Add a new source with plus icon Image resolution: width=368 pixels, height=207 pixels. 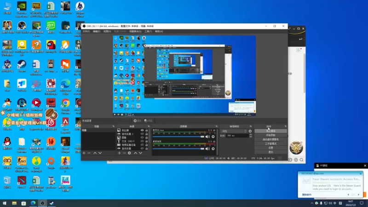pos(119,153)
